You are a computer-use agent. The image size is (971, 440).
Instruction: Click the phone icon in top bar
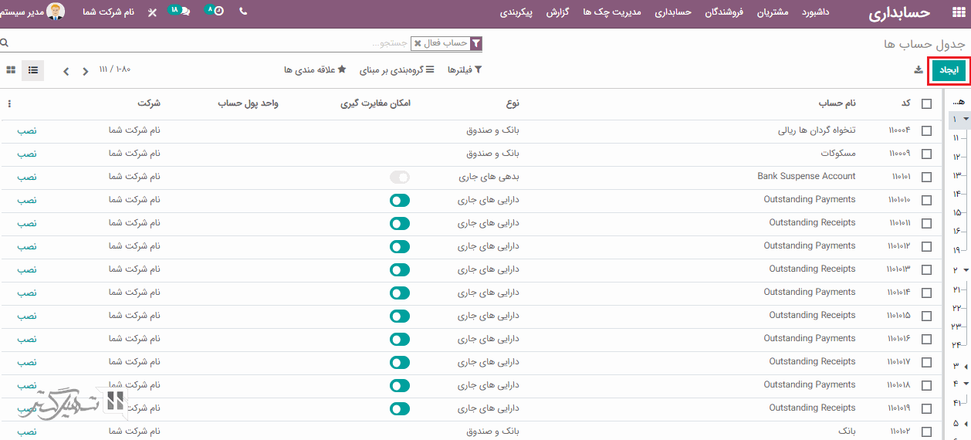244,12
